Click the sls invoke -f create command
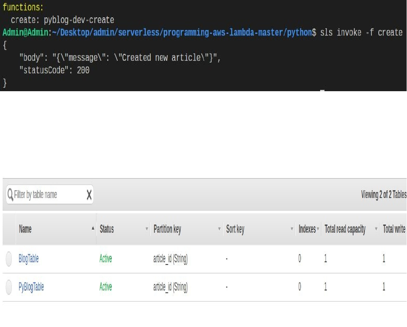The height and width of the screenshot is (327, 407). click(361, 33)
